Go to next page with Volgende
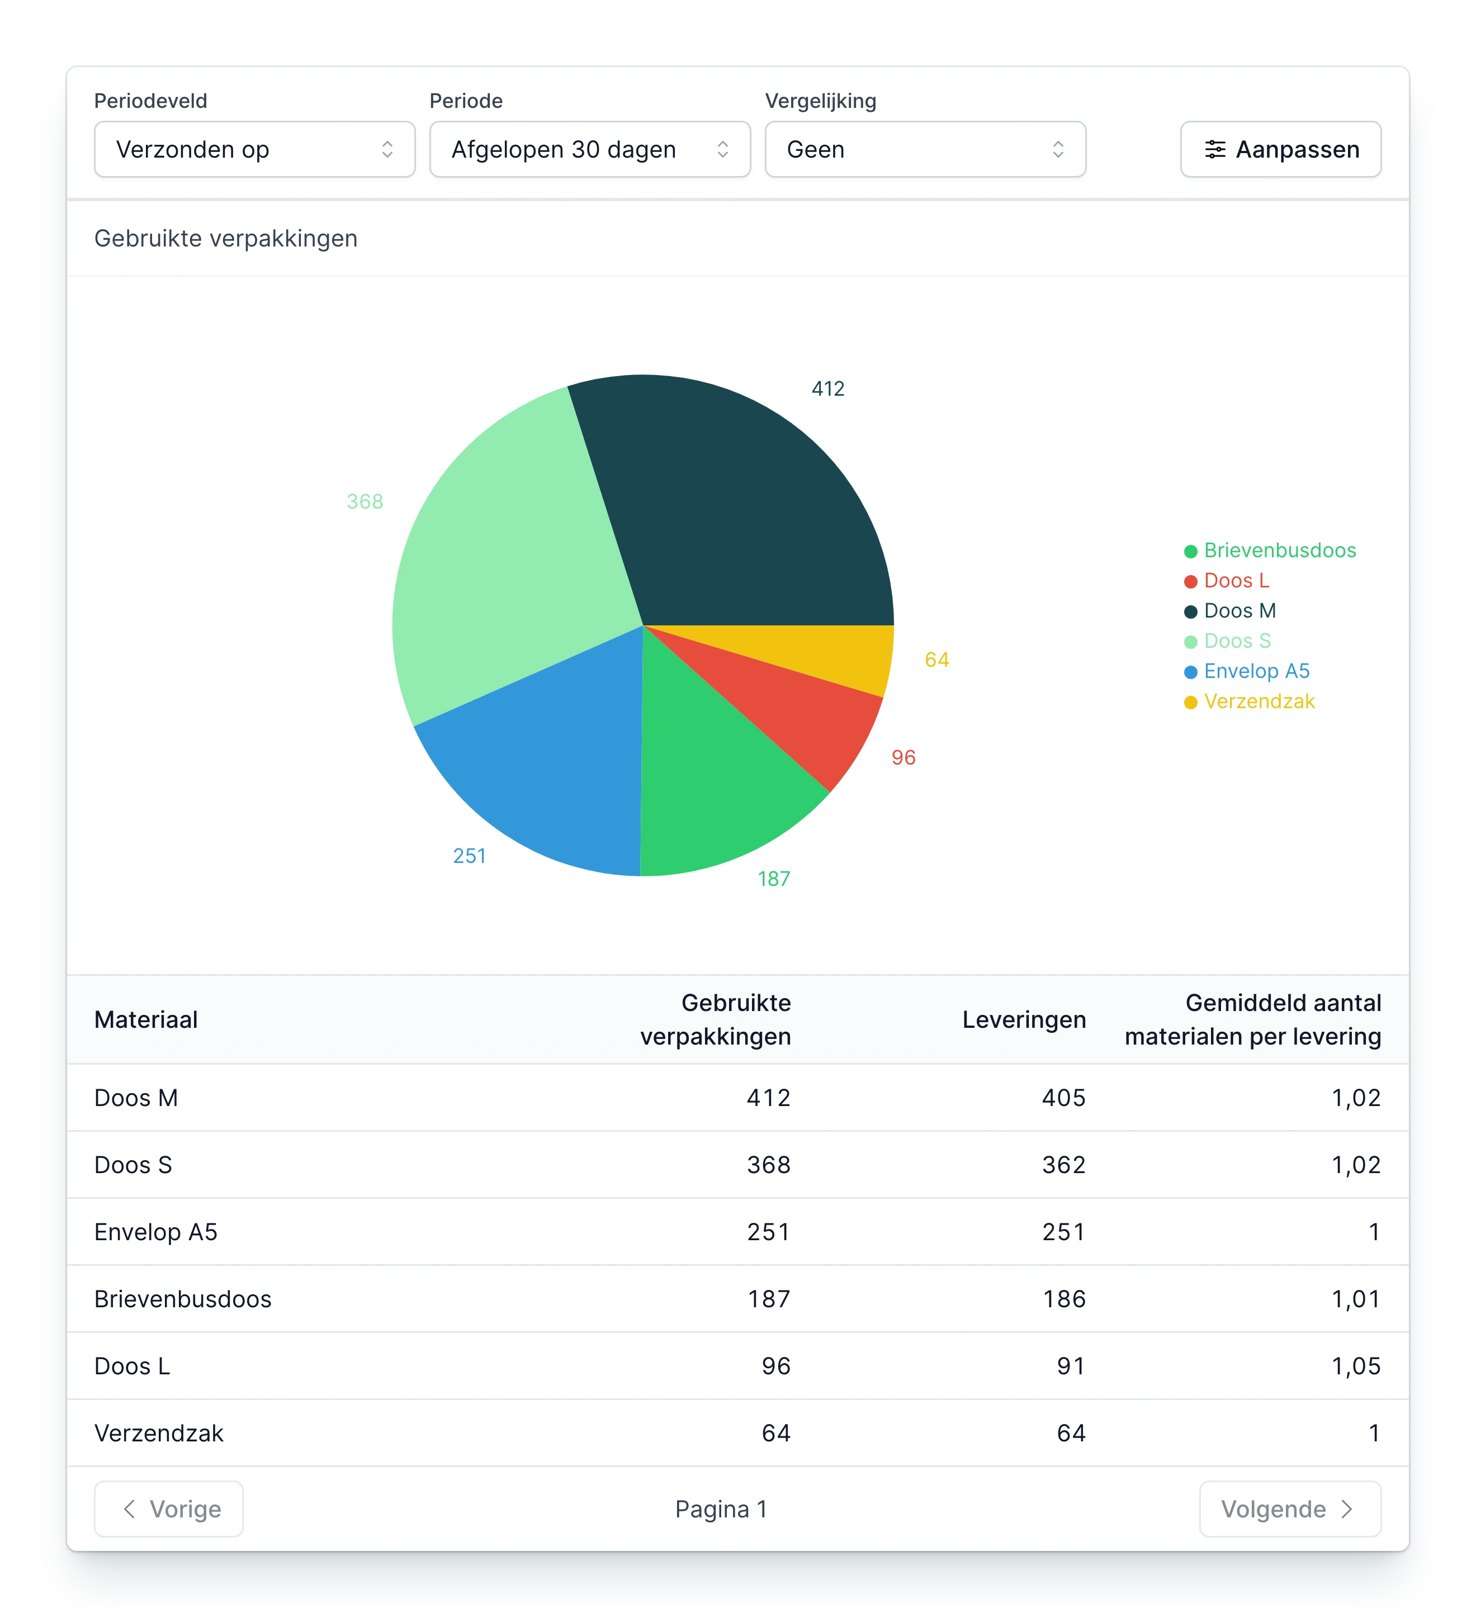The width and height of the screenshot is (1476, 1618). (x=1290, y=1509)
